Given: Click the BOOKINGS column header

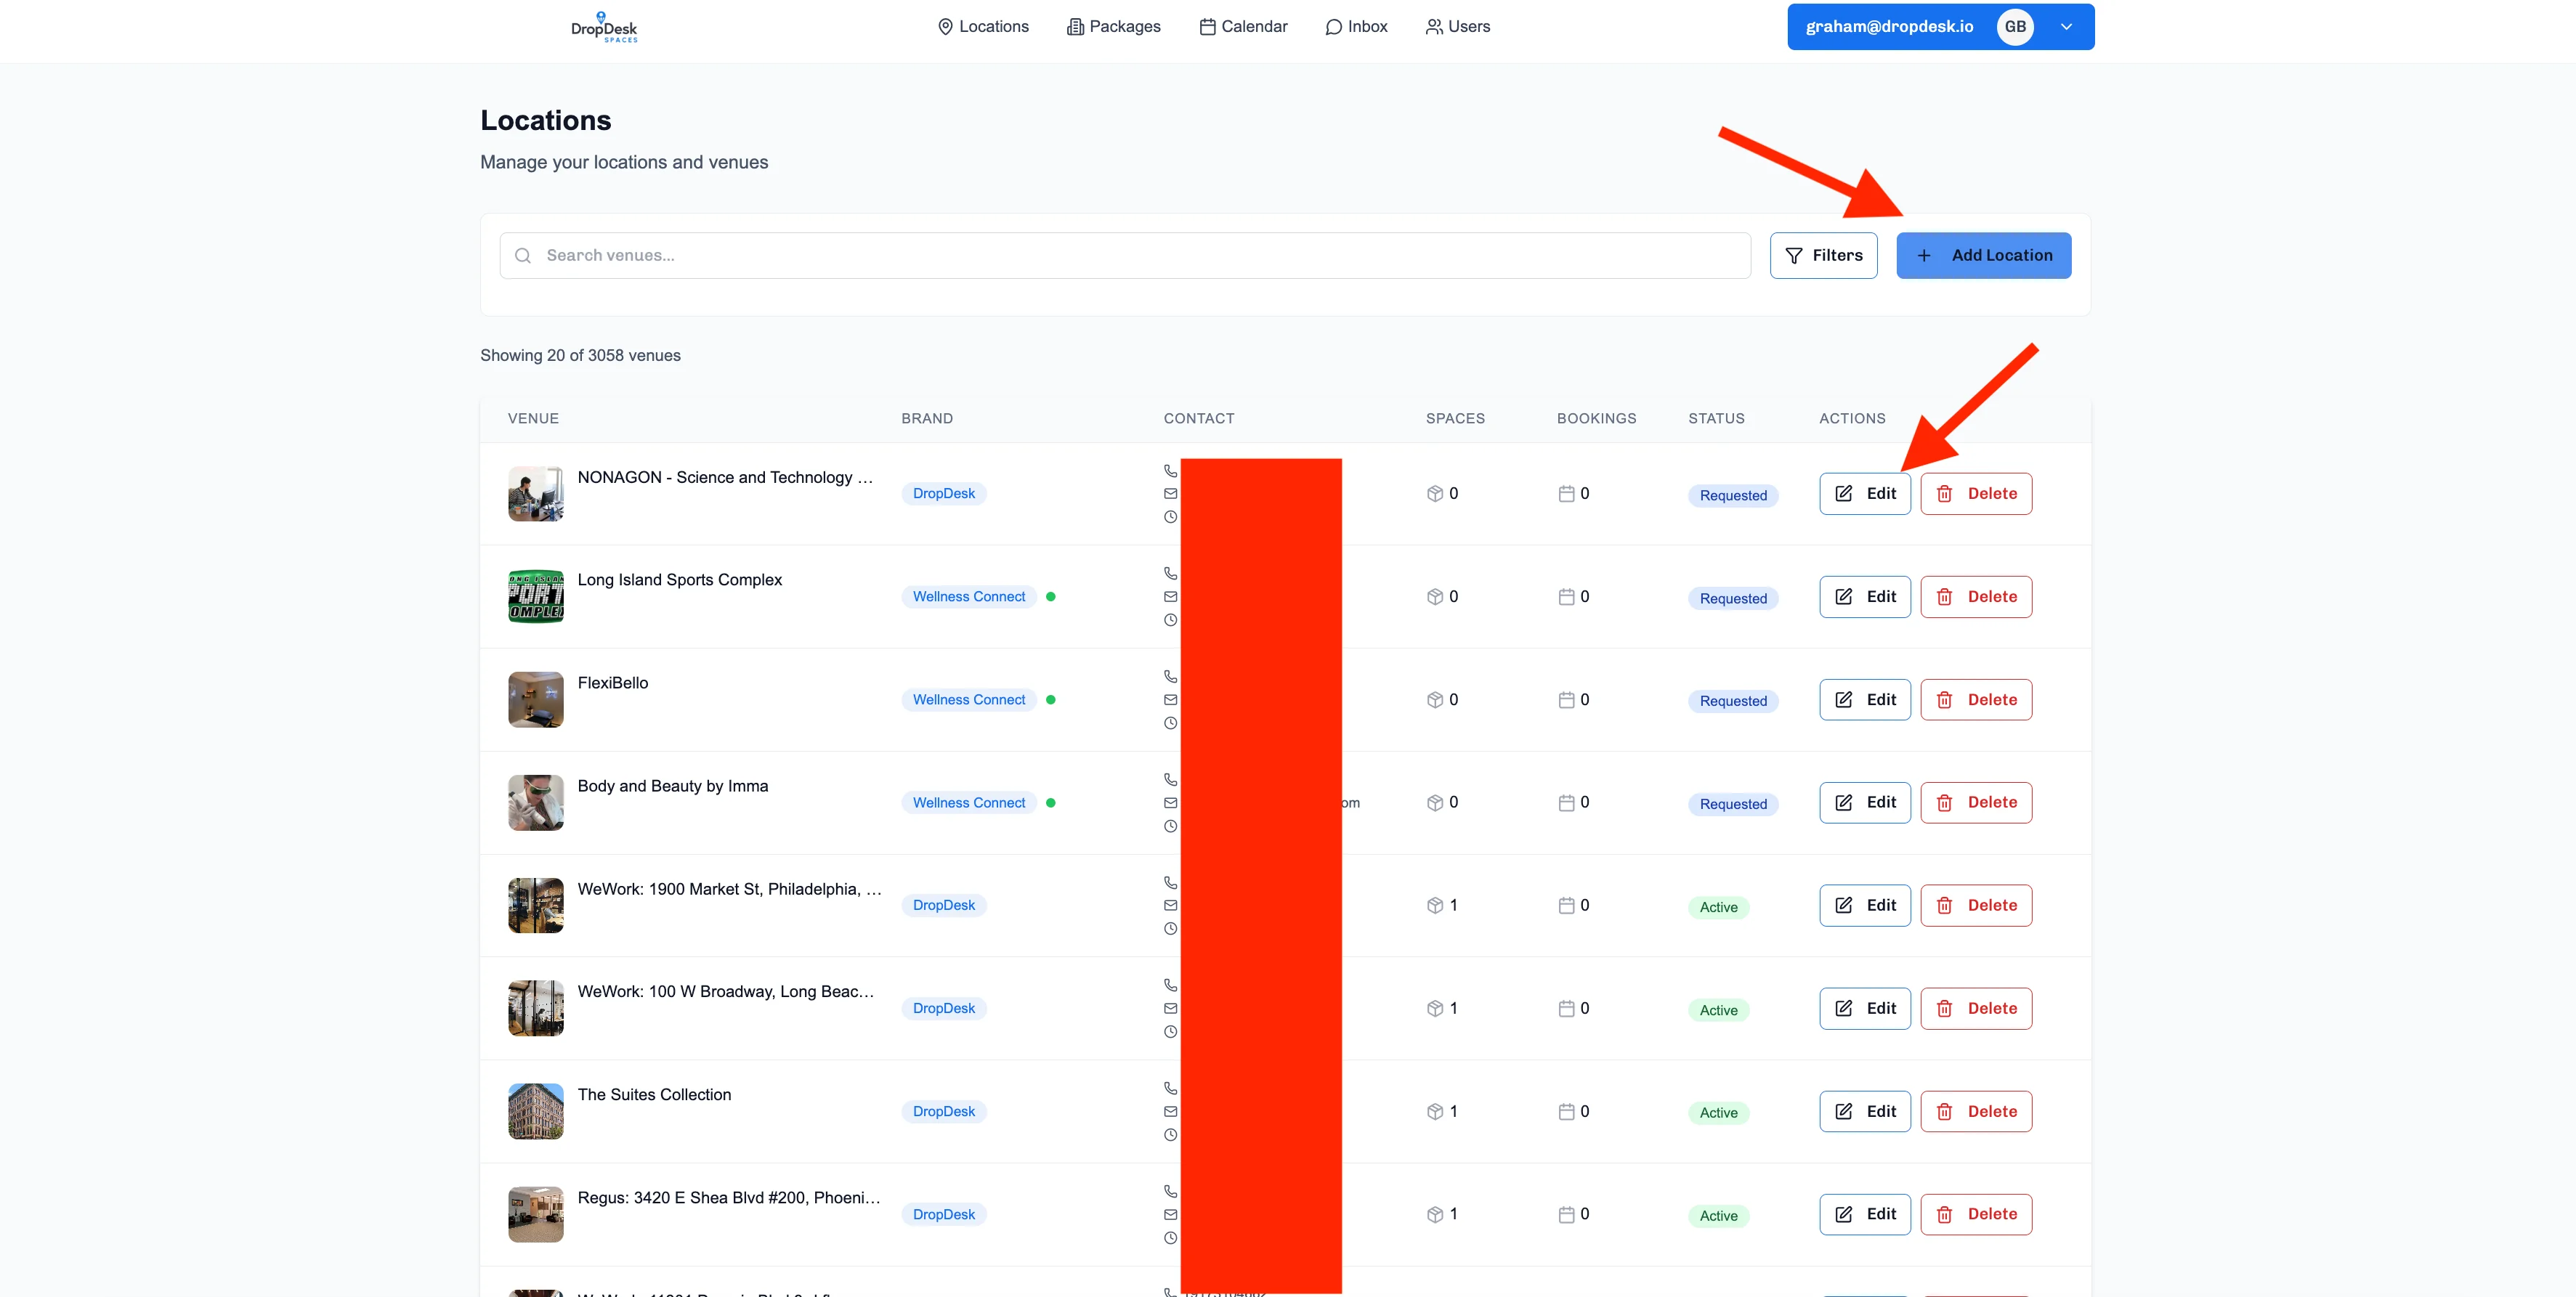Looking at the screenshot, I should (x=1596, y=419).
